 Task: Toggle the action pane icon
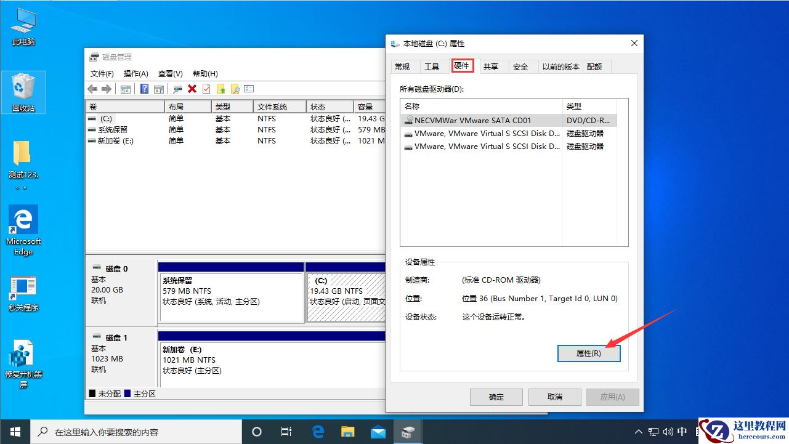coord(159,89)
